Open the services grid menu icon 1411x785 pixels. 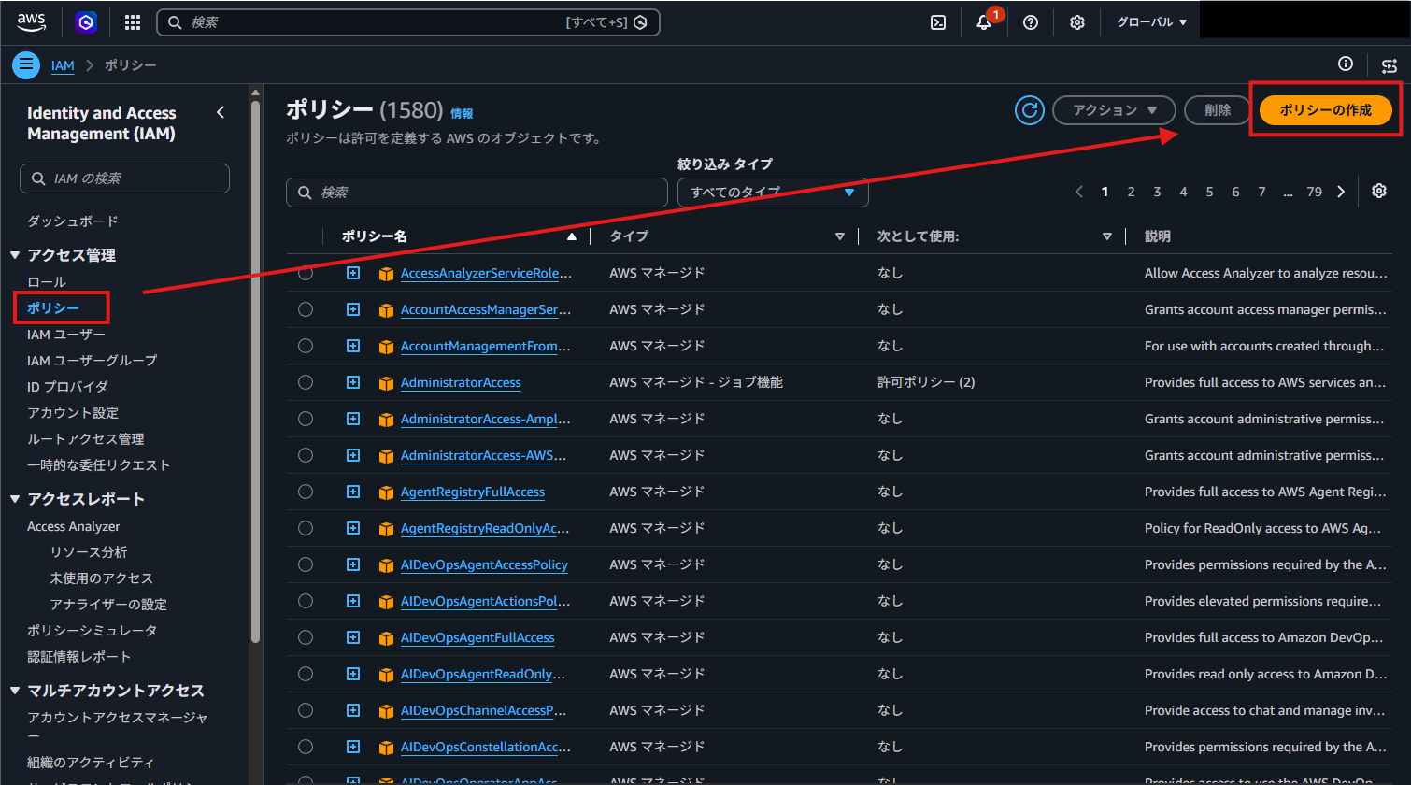pos(133,22)
